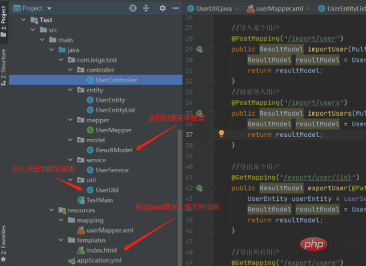
Task: Click the locate-in-project target icon
Action: click(x=133, y=8)
